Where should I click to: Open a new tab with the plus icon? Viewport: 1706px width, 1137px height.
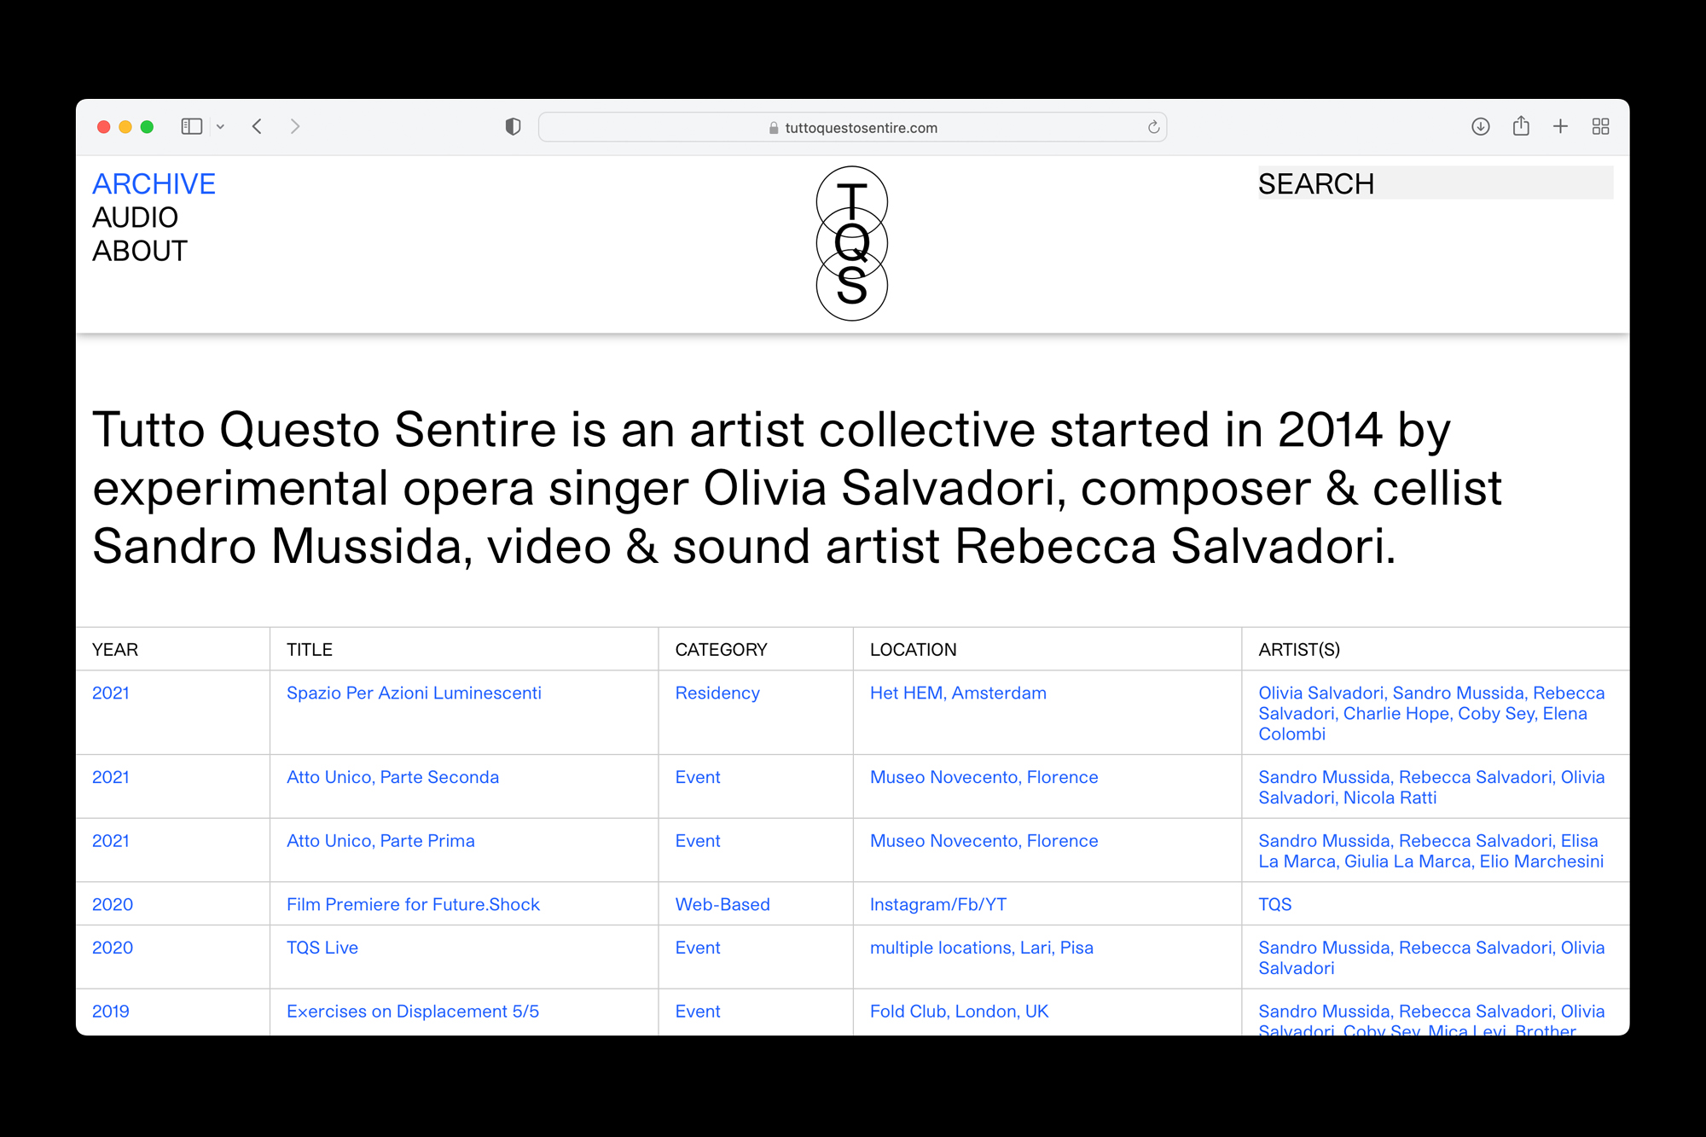1560,126
